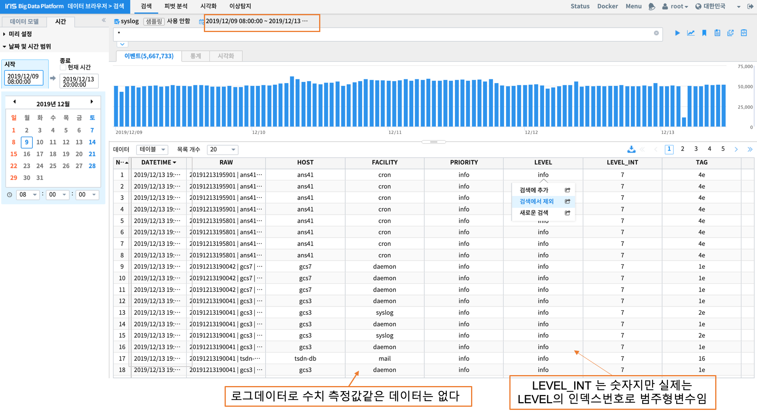Click calendar icon next to date range

point(201,21)
